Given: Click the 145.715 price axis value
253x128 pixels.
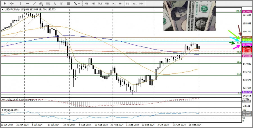Looking at the screenshot, I should point(247,72).
